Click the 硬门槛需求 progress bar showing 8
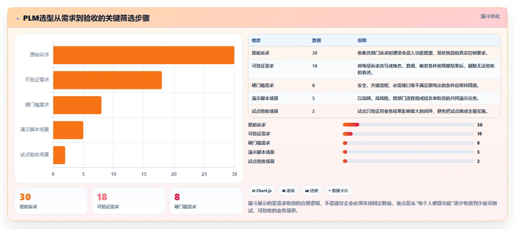 pyautogui.click(x=408, y=143)
